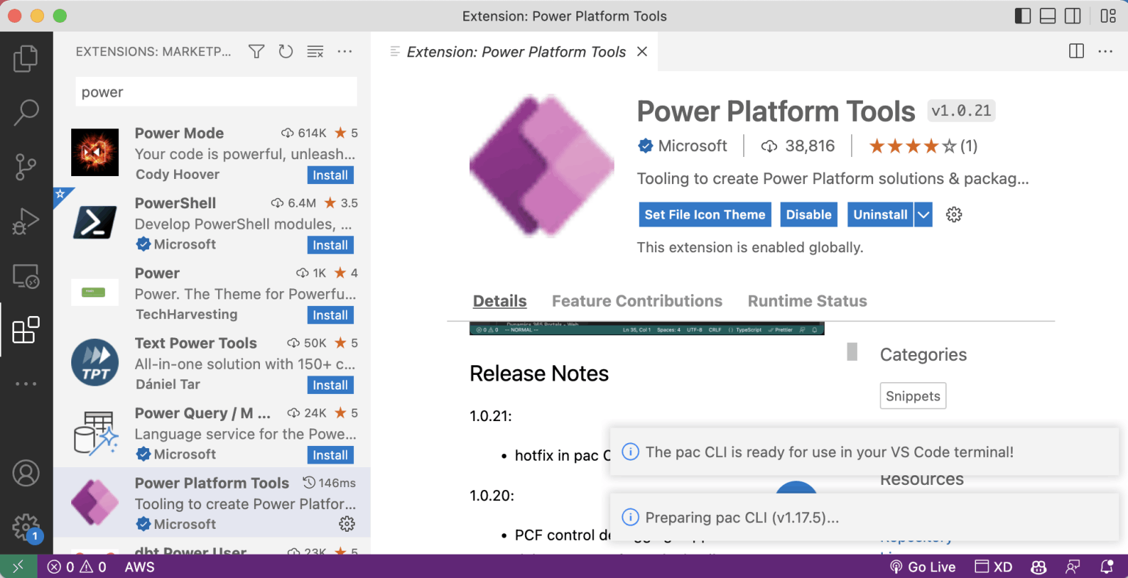Image resolution: width=1128 pixels, height=578 pixels.
Task: Open the editor's More Actions menu
Action: tap(1106, 51)
